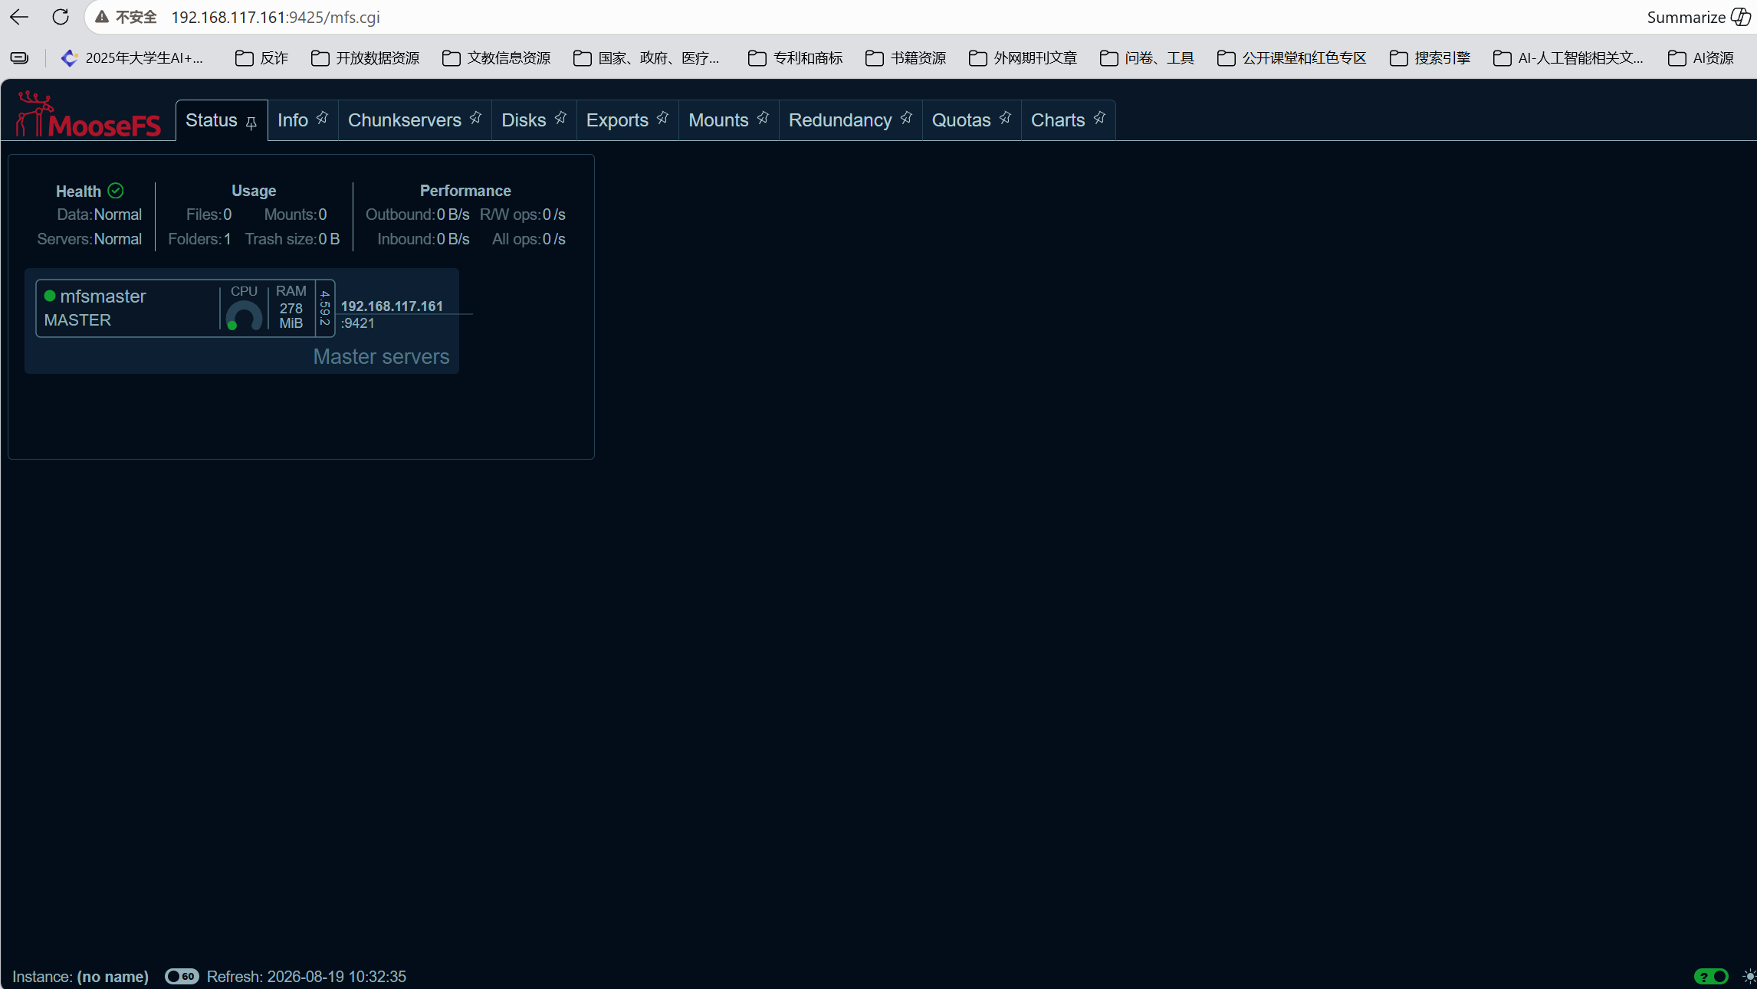Image resolution: width=1757 pixels, height=989 pixels.
Task: Reload the page with the refresh icon
Action: (61, 17)
